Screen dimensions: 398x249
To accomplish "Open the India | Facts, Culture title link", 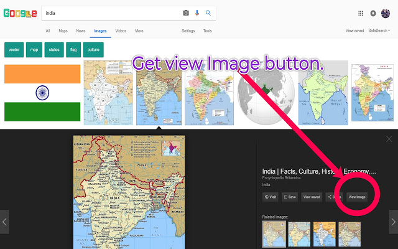I will click(319, 172).
